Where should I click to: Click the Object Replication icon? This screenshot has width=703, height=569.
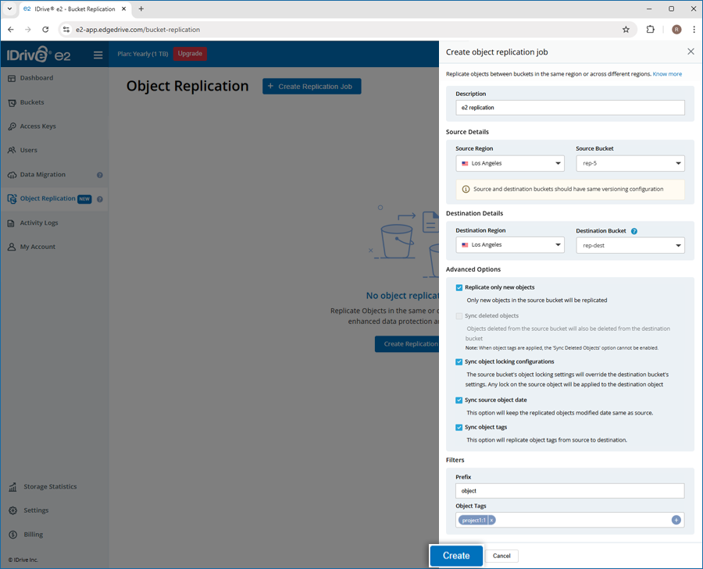[12, 199]
